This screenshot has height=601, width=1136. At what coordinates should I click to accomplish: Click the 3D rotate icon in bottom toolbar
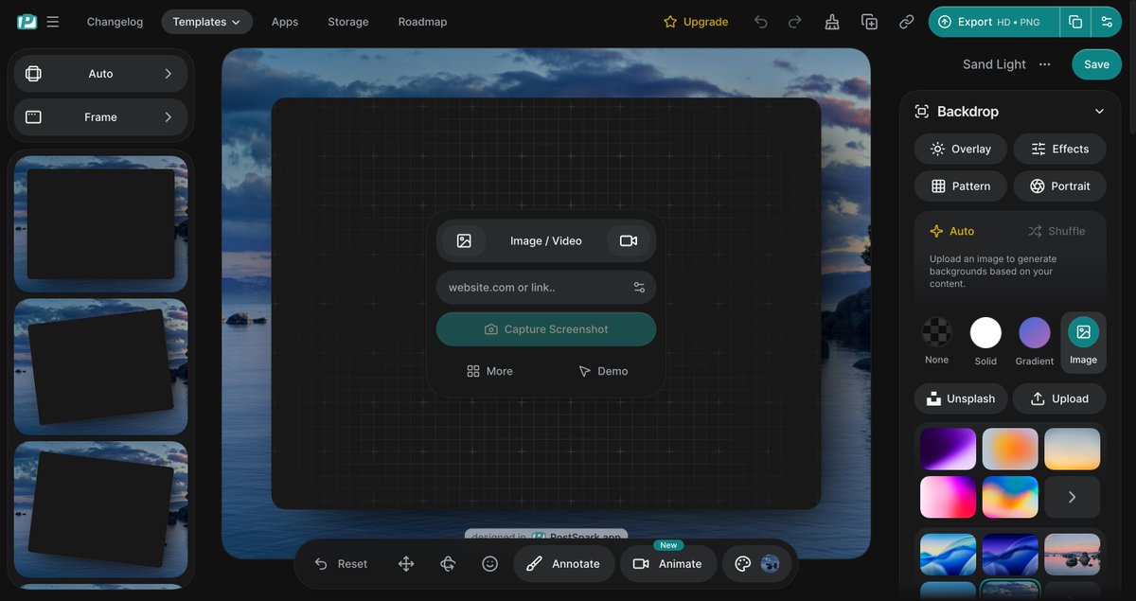point(448,564)
